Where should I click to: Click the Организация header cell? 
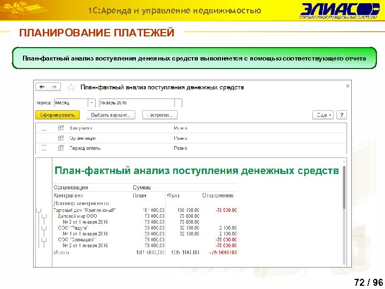pyautogui.click(x=71, y=187)
